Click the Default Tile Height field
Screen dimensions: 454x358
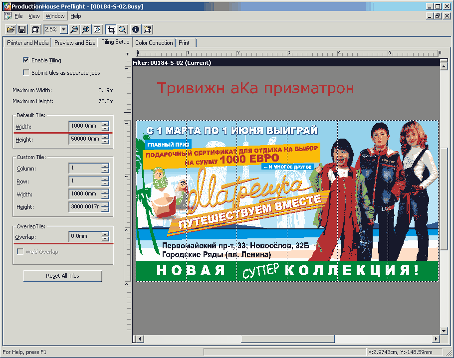[x=85, y=139]
